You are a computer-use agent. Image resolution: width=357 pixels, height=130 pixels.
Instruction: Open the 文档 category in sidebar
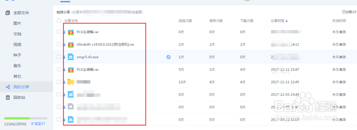17,34
